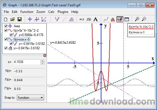Insert tangent toolbar icon with blue V
157x110 pixels.
point(57,19)
